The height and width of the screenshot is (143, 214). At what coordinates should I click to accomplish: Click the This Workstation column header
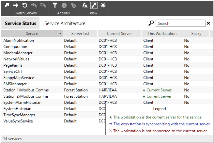(162, 34)
